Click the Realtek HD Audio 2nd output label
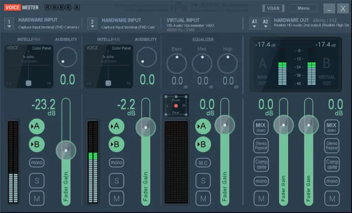Viewport: 352px width, 213px height. point(311,25)
